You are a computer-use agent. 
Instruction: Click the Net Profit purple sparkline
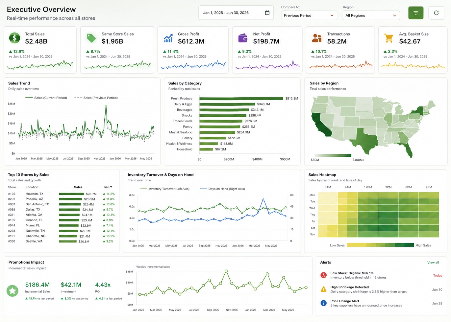tap(268, 65)
